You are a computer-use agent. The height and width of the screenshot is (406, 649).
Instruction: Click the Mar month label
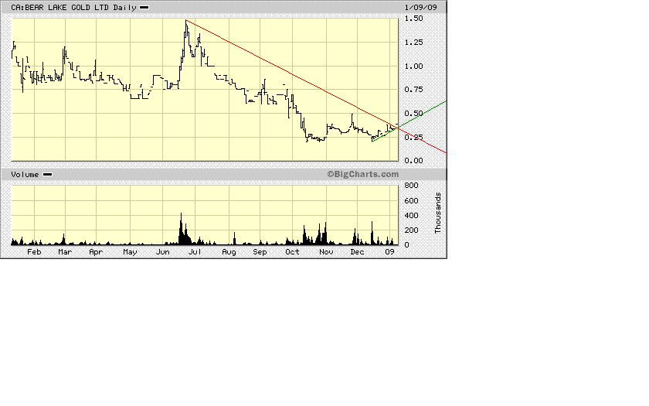tap(65, 252)
